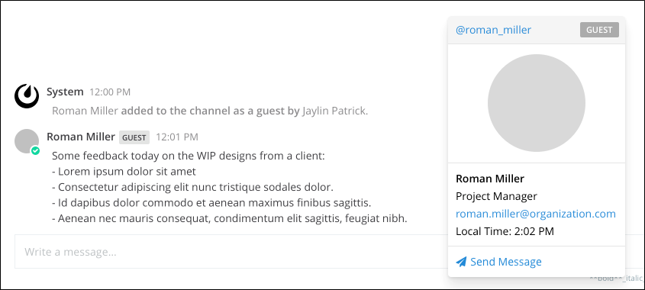Image resolution: width=645 pixels, height=290 pixels.
Task: Click Roman Miller name in system message
Action: click(85, 111)
